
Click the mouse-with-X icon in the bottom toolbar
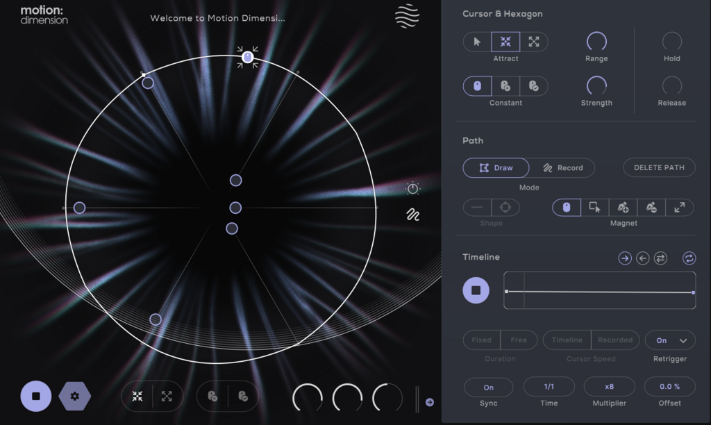pyautogui.click(x=212, y=397)
